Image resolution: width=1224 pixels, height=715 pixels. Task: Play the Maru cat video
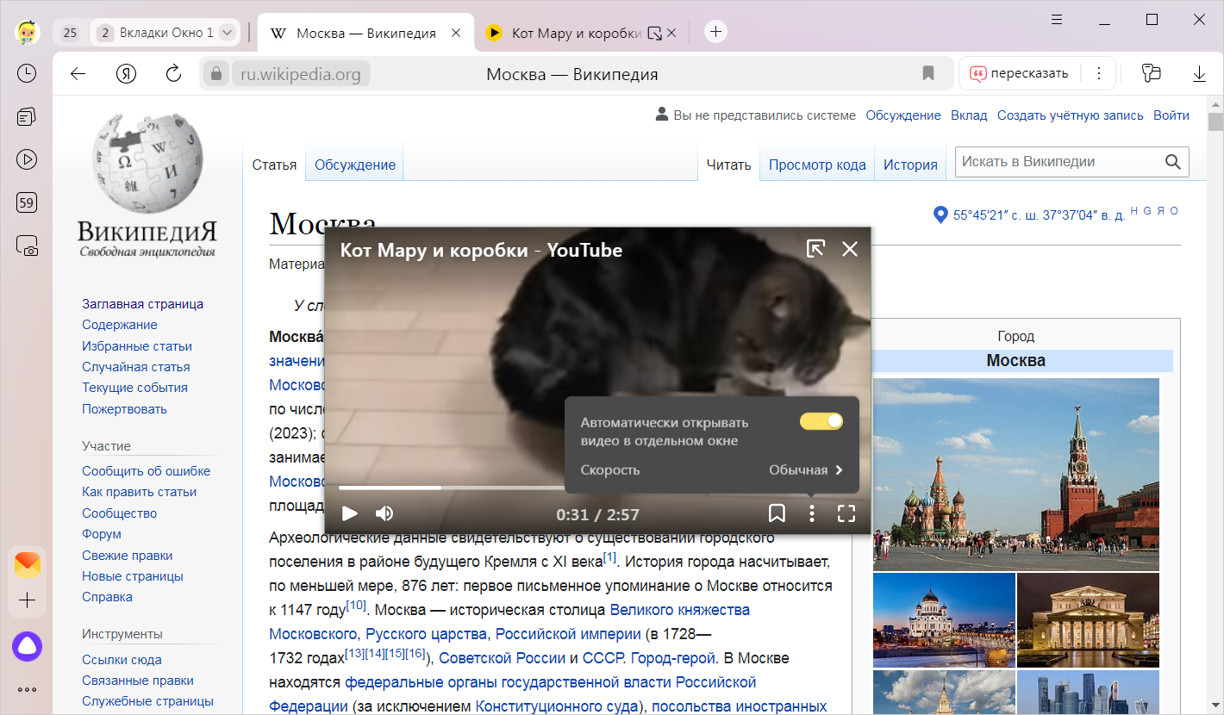click(349, 514)
